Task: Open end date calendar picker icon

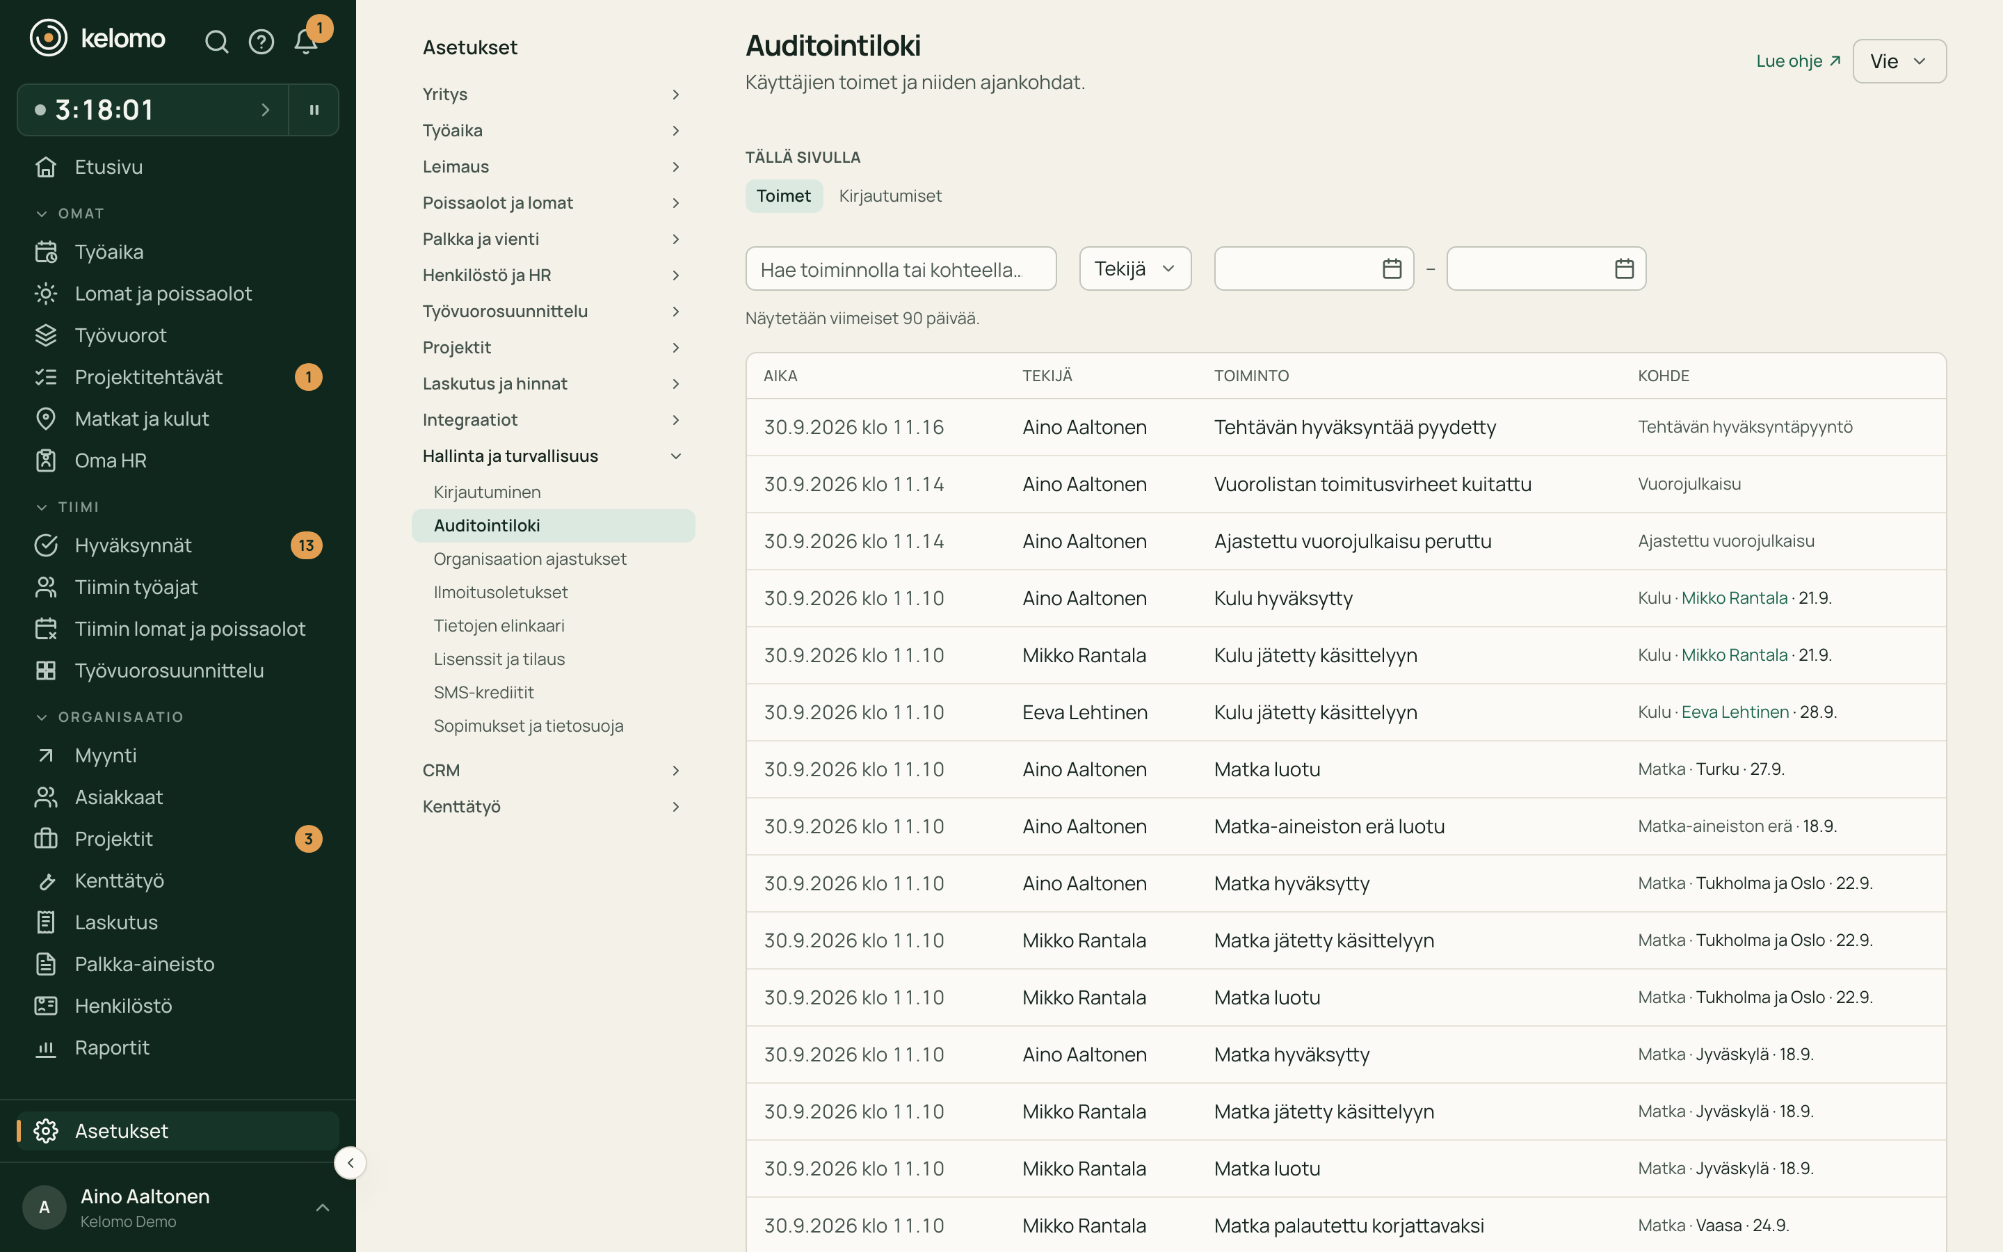Action: (1624, 268)
